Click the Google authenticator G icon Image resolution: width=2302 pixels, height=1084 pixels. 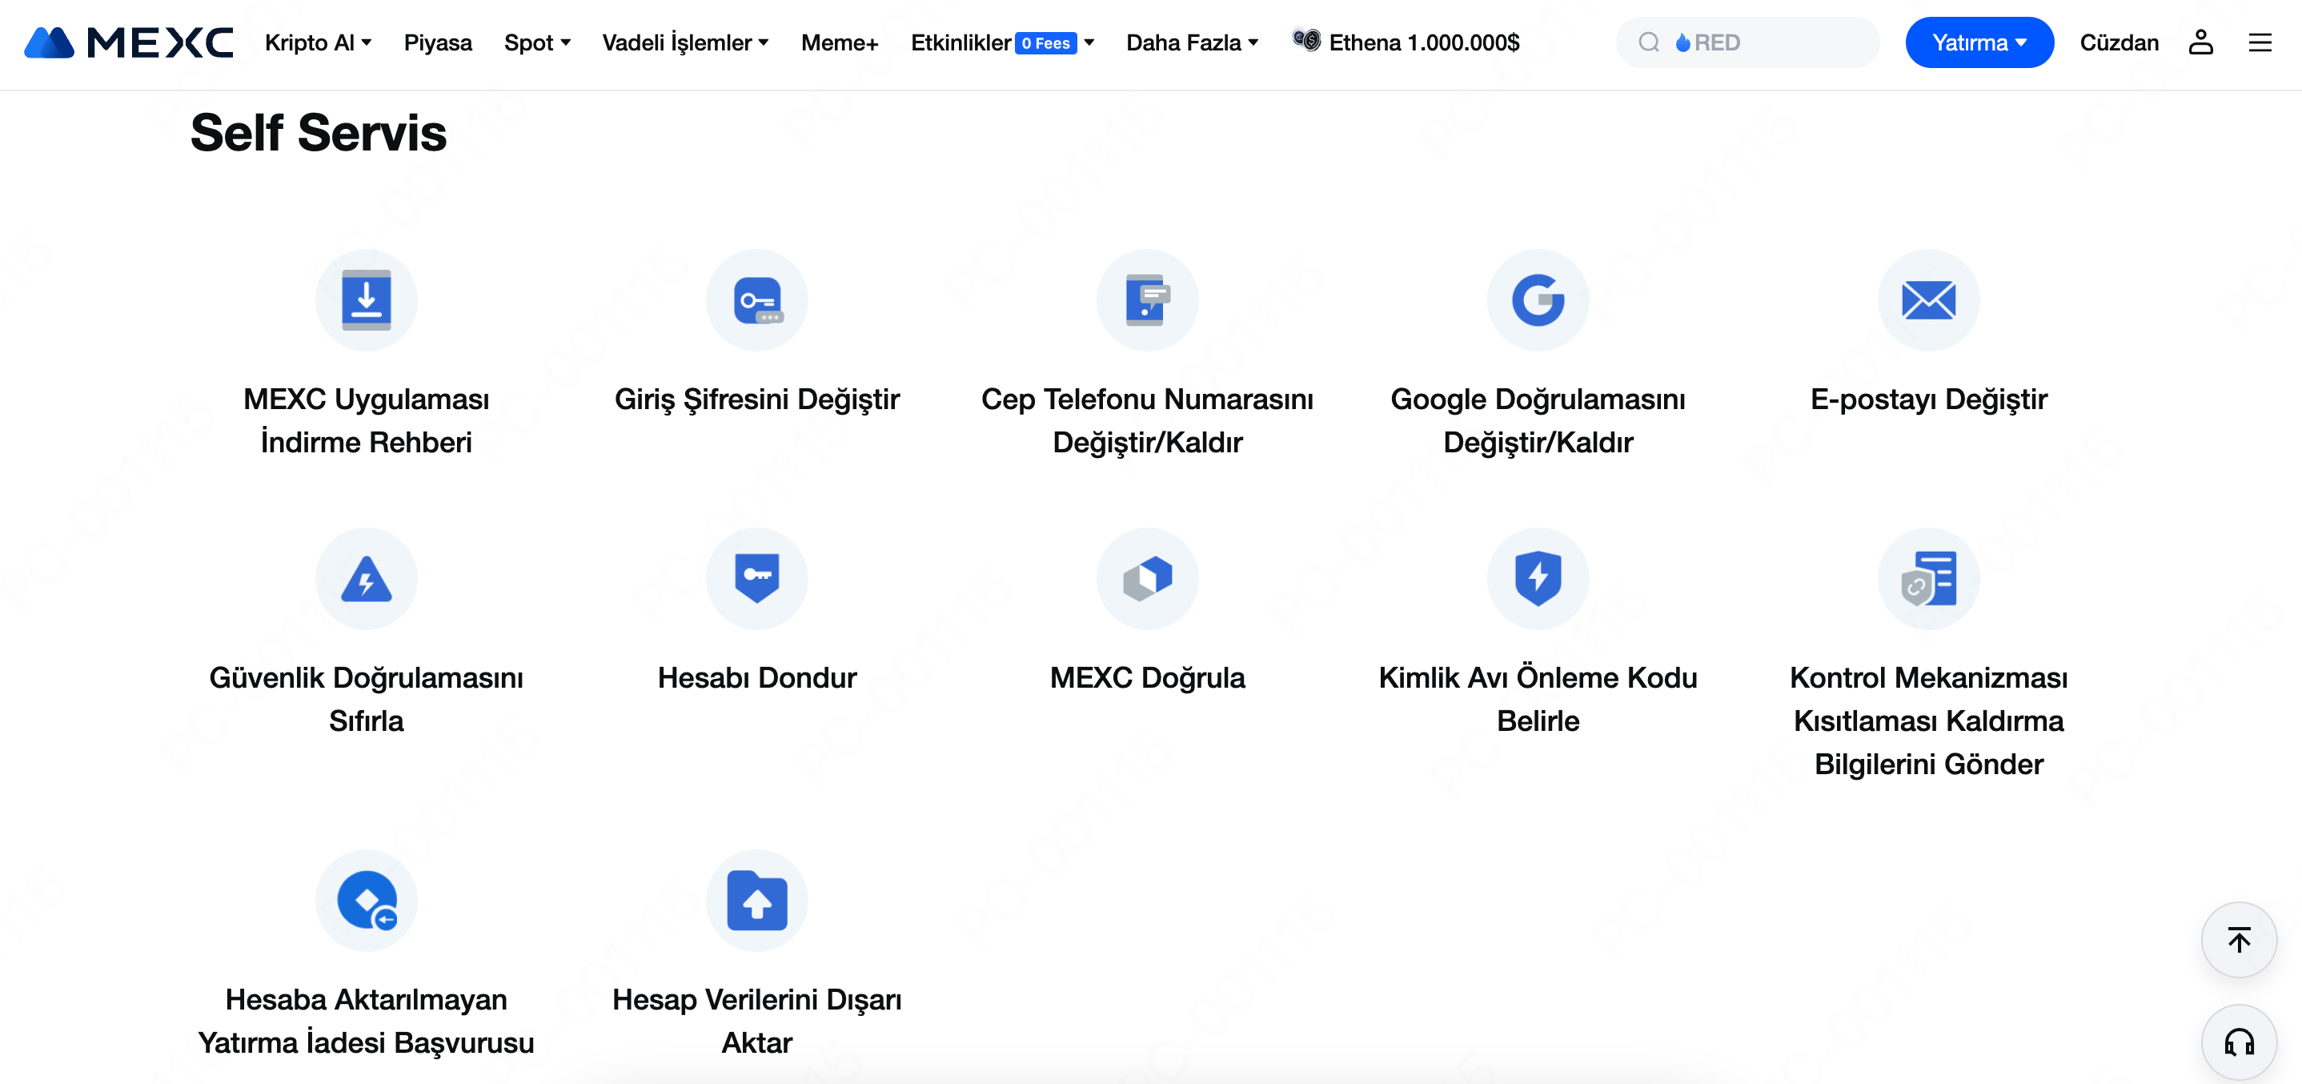[1538, 300]
